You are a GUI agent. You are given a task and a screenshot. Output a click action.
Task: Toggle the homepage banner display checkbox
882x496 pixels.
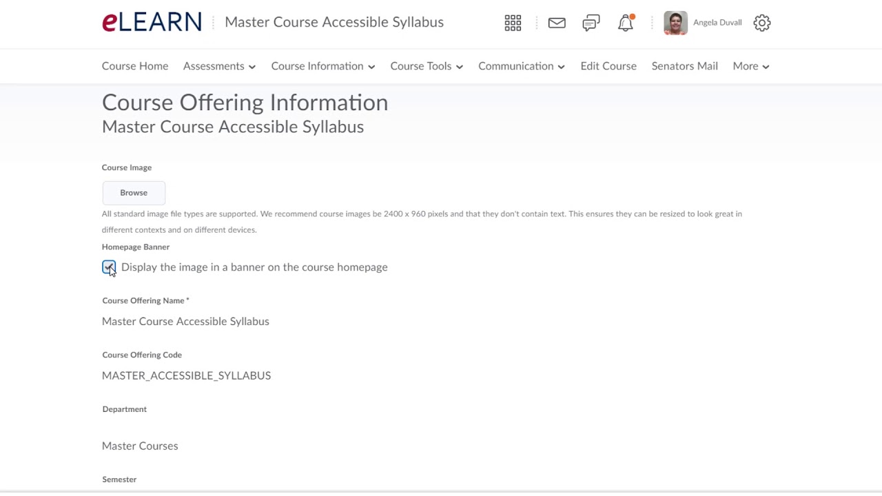(109, 267)
